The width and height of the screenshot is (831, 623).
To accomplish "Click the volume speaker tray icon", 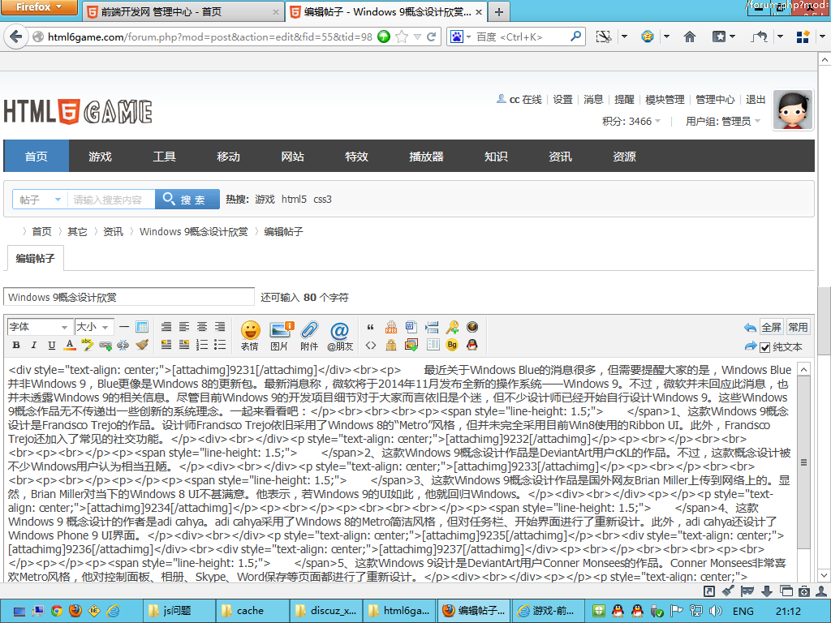I will coord(715,611).
